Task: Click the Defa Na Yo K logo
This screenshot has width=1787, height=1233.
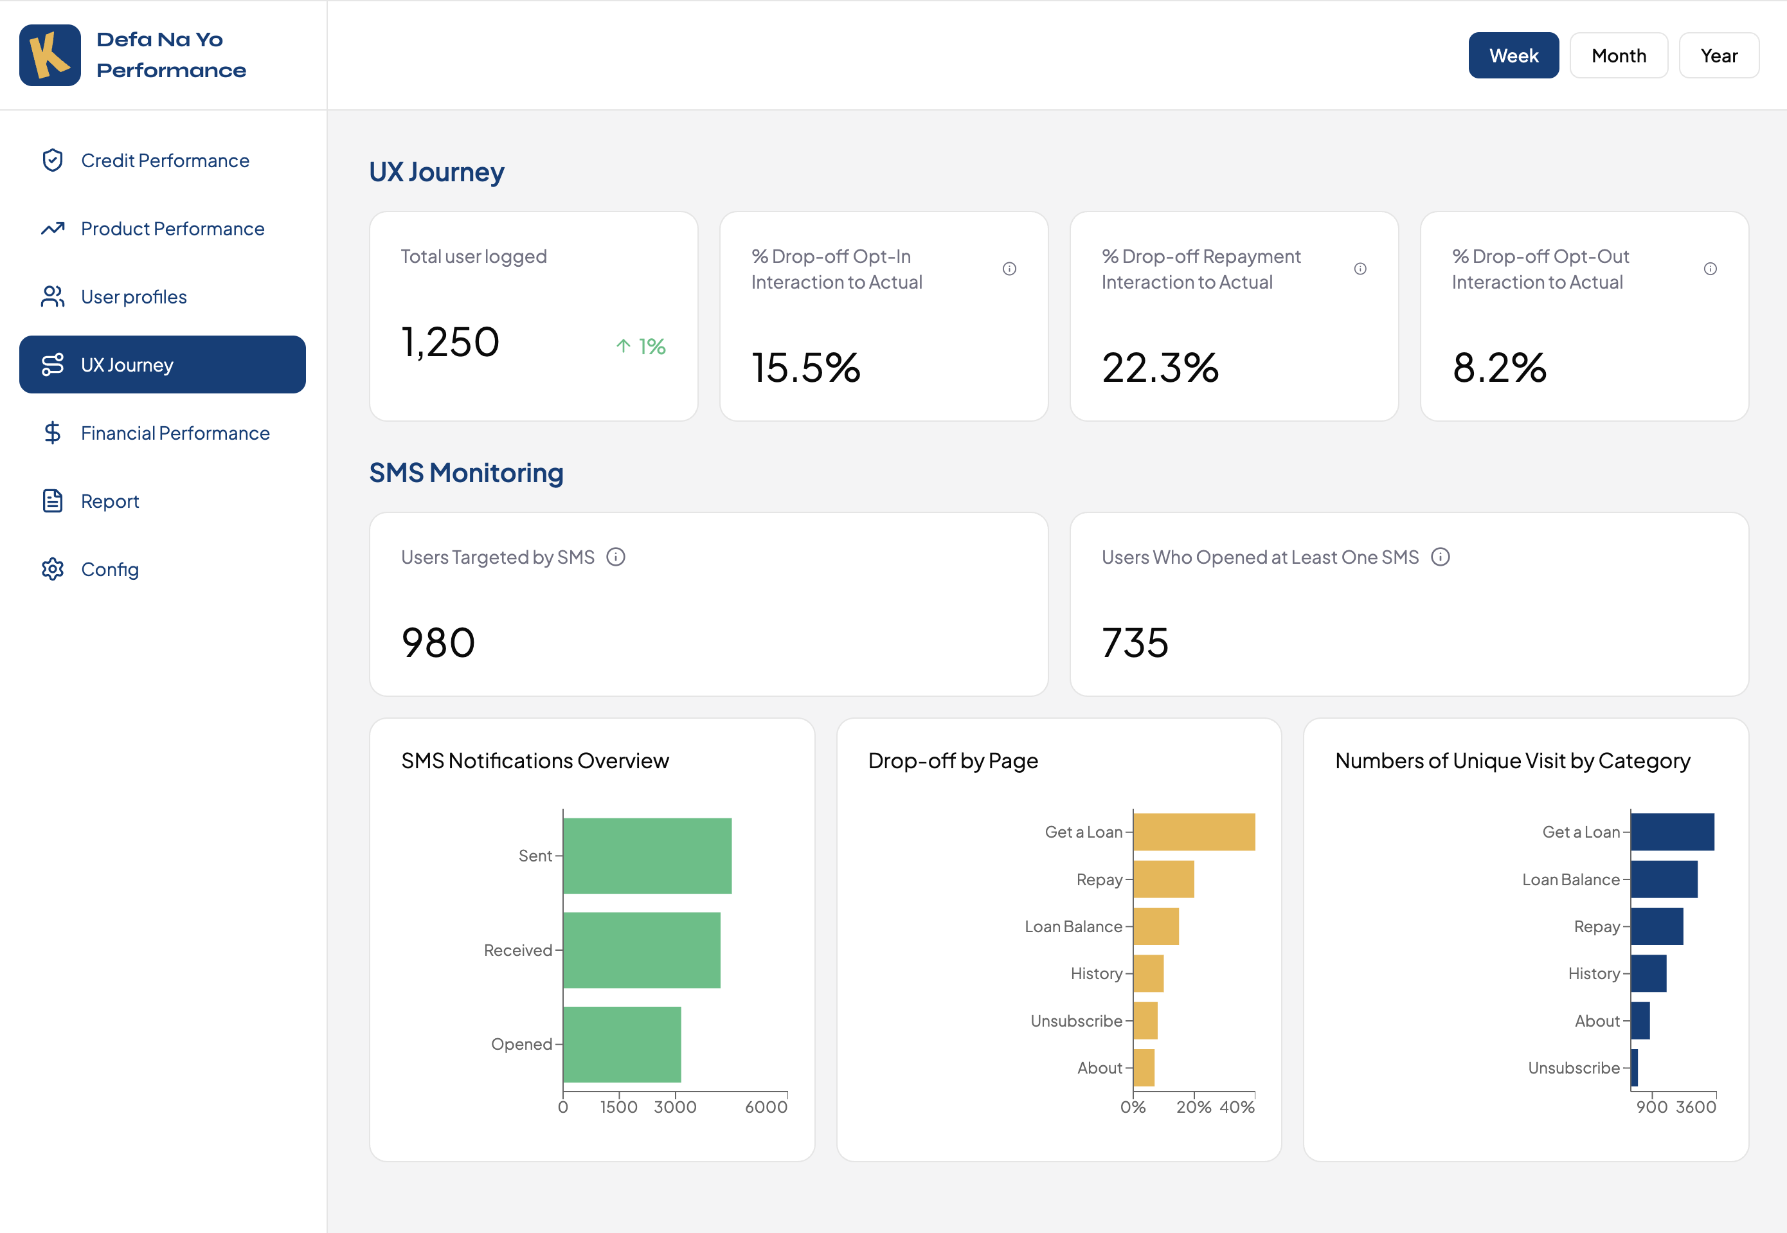Action: tap(50, 55)
